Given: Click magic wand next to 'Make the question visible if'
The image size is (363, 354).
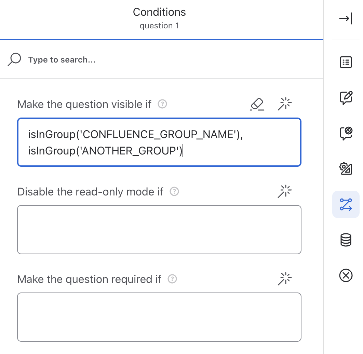Looking at the screenshot, I should point(285,104).
